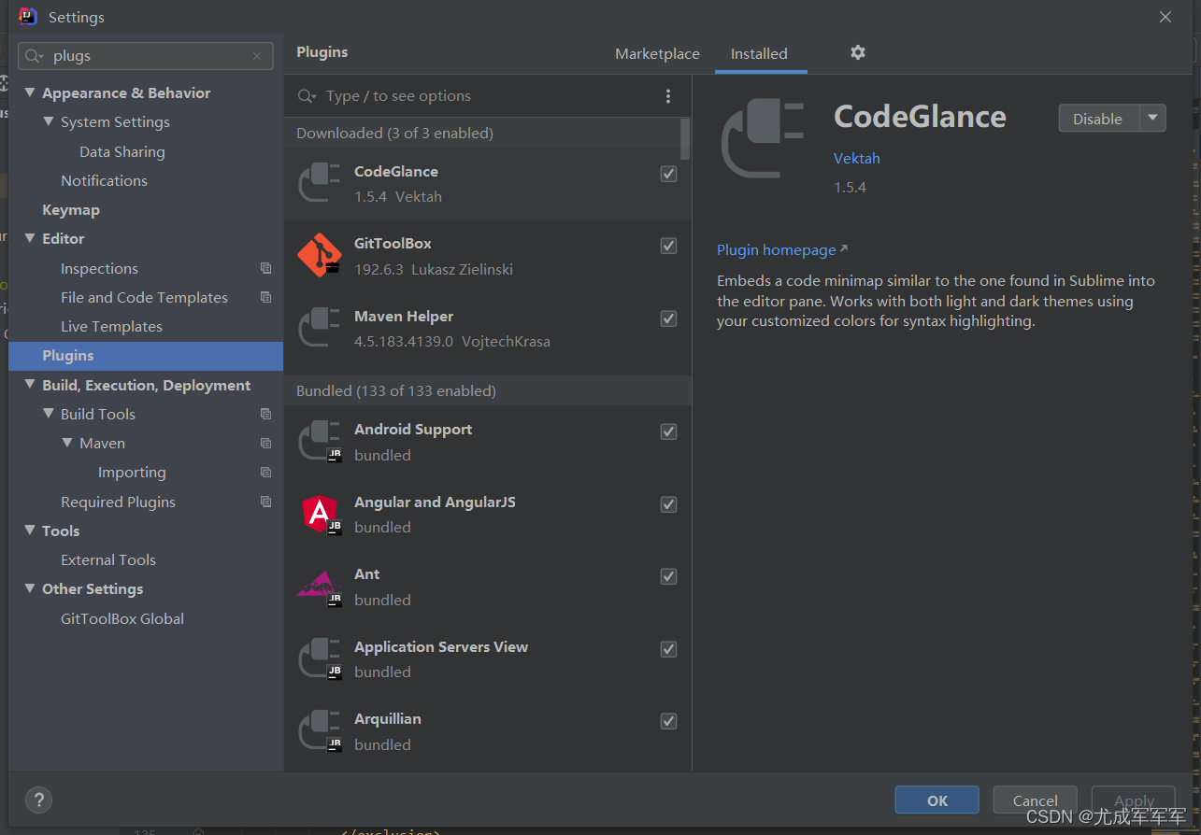
Task: Click the plugin list vertical scrollbar
Action: point(686,139)
